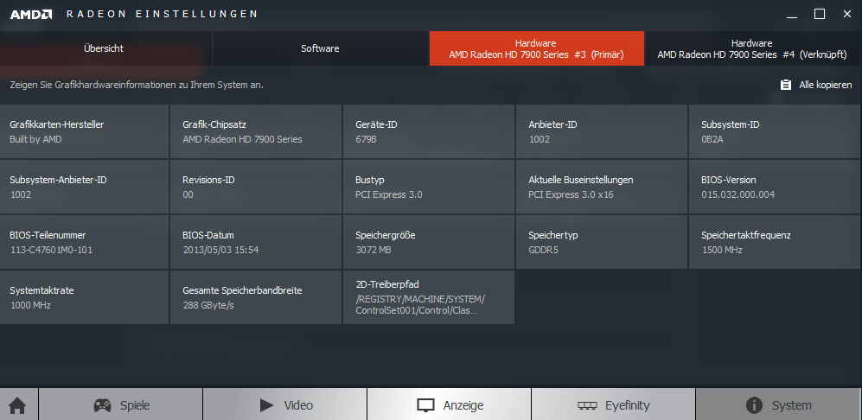
Task: Select Hardware #4 (Verknüpft) tab
Action: 752,48
